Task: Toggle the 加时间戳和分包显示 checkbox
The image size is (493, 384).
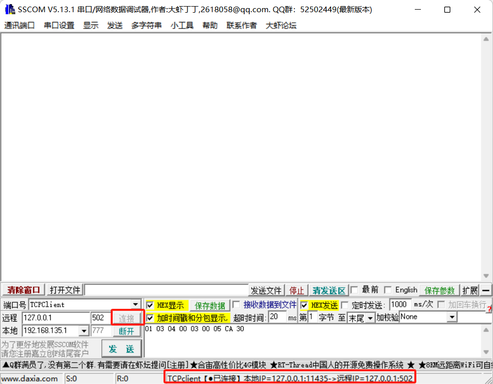Action: click(150, 318)
